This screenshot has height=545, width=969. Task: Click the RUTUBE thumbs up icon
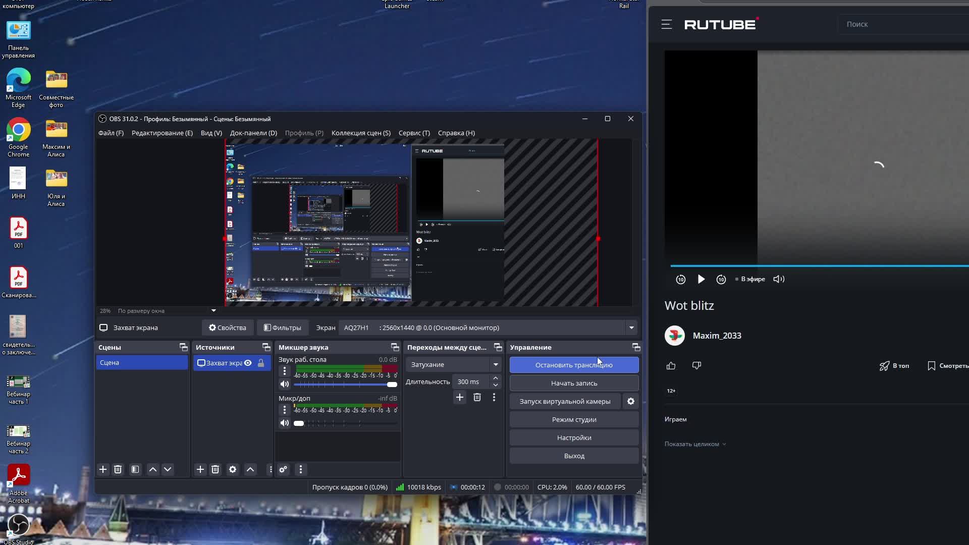[x=671, y=366]
